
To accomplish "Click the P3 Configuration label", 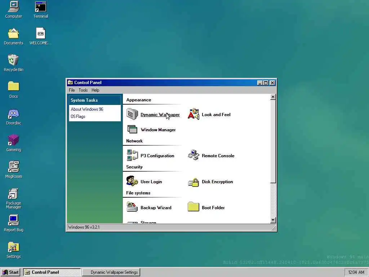I will (x=157, y=156).
